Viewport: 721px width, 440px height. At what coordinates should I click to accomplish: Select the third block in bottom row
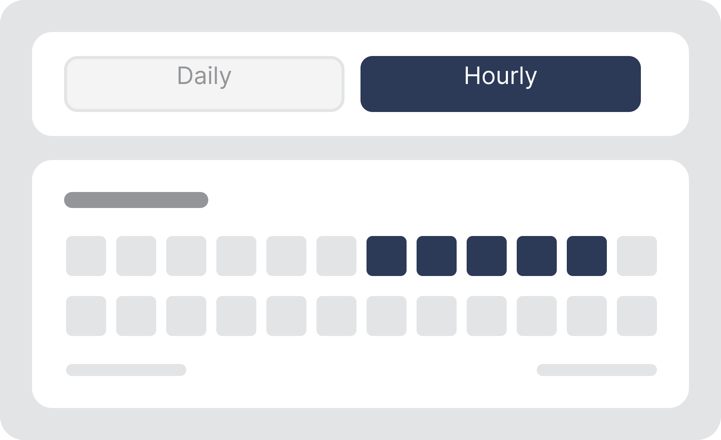tap(186, 316)
